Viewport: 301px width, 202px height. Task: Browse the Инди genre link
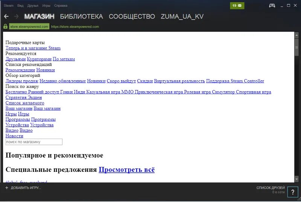pos(79,92)
